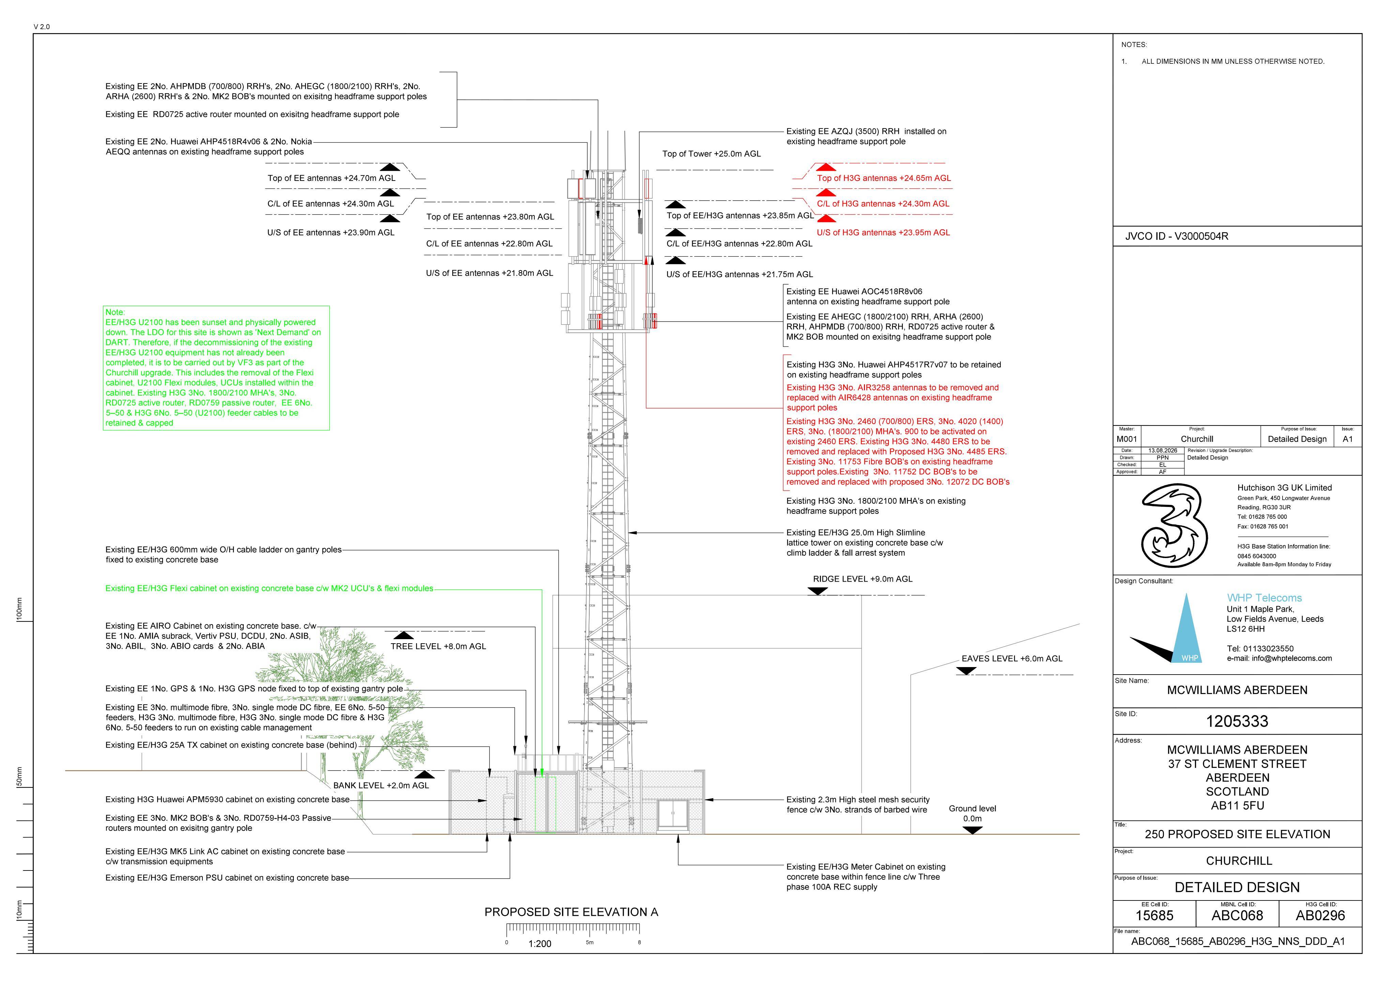Click the site name MCWILLIAMS ABERDEEN
This screenshot has height=987, width=1396.
tap(1237, 690)
